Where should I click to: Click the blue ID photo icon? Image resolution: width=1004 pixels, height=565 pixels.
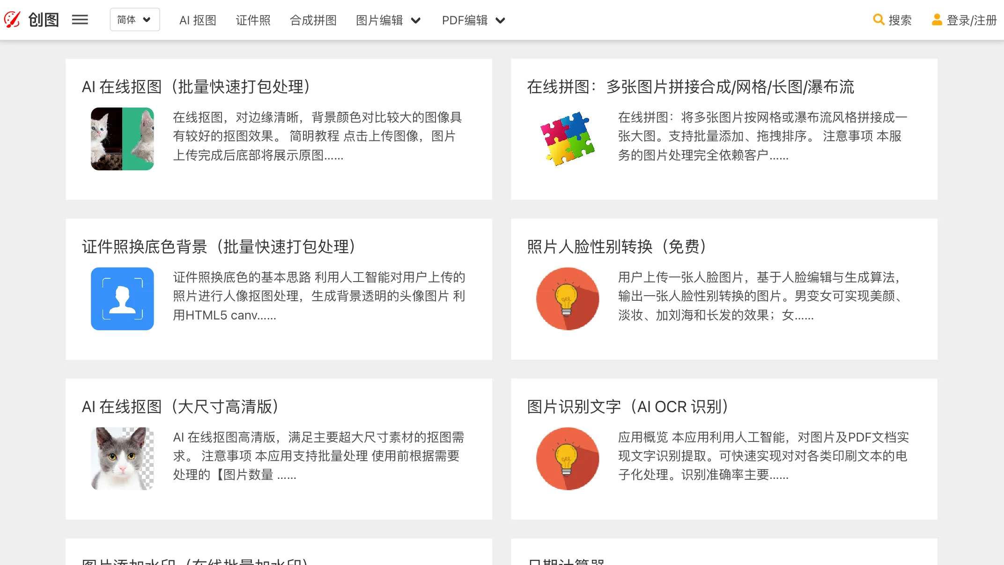(122, 298)
